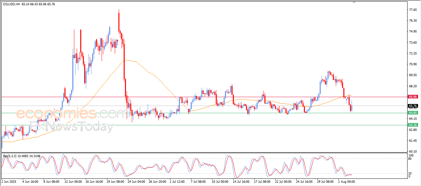This screenshot has width=421, height=186.
Task: Click the 77.65 price axis label
Action: coord(413,10)
